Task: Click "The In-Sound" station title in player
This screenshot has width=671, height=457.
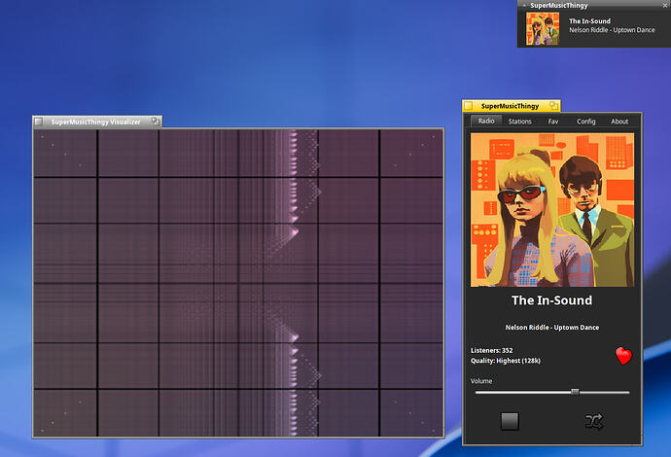Action: [x=552, y=300]
